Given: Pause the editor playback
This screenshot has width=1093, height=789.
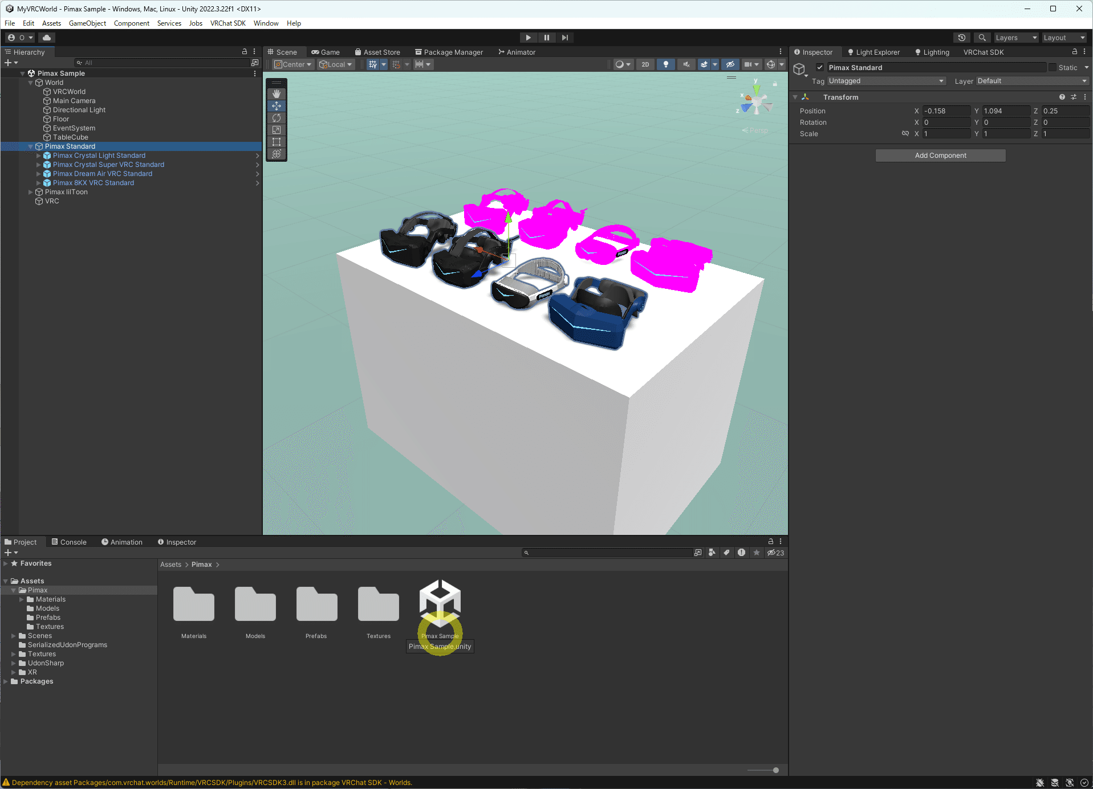Looking at the screenshot, I should tap(547, 38).
